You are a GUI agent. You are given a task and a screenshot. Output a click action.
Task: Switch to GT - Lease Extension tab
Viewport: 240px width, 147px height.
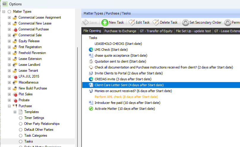226,31
